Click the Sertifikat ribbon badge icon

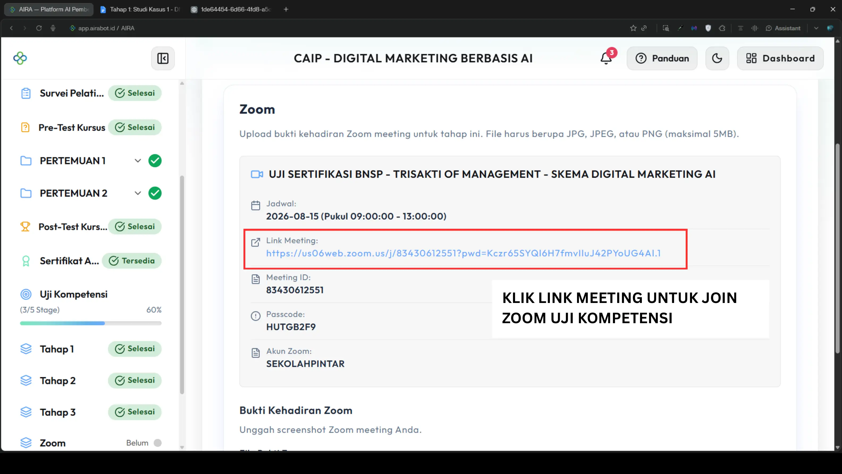(x=26, y=261)
